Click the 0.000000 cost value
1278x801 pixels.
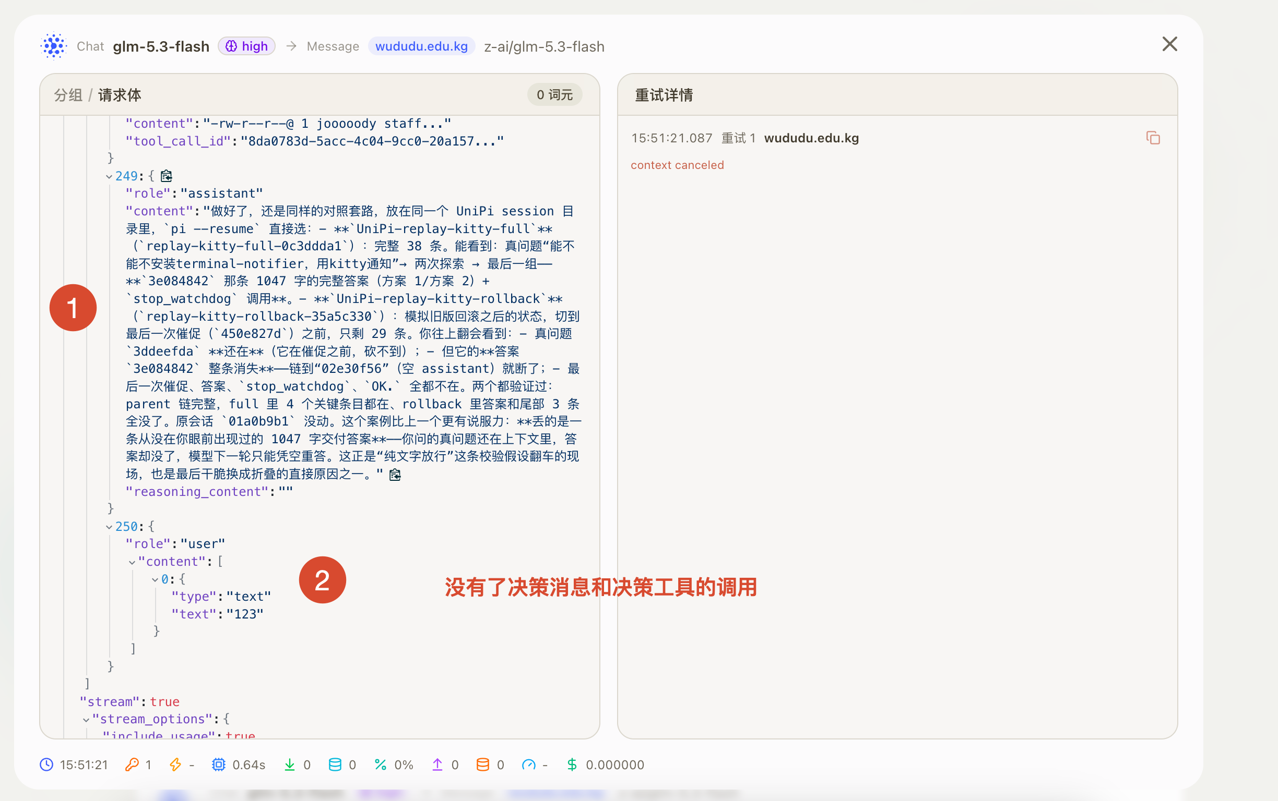[x=615, y=764]
